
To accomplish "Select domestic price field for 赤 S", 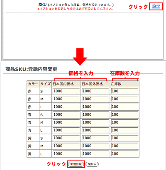I will pos(66,91).
